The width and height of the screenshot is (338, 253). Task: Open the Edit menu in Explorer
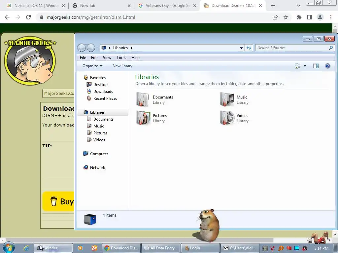tap(94, 58)
